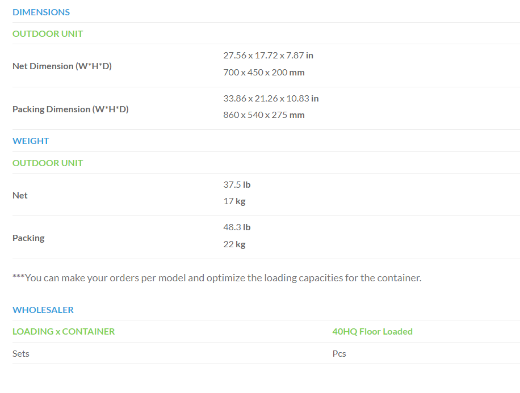520x393 pixels.
Task: Select the LOADING x CONTAINER heading
Action: coord(64,331)
